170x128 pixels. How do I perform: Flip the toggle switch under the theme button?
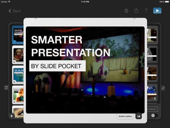(x=154, y=116)
